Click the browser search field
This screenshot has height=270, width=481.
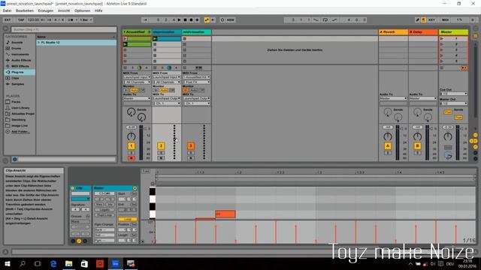pyautogui.click(x=64, y=30)
